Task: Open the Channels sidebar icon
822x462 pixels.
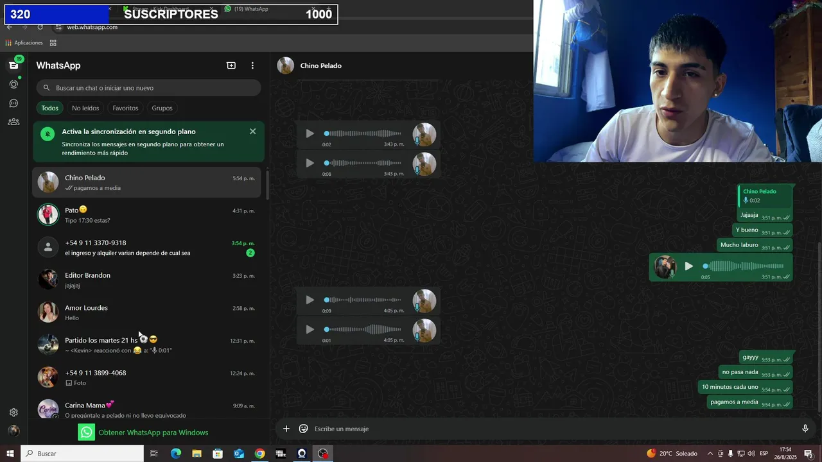Action: point(13,103)
